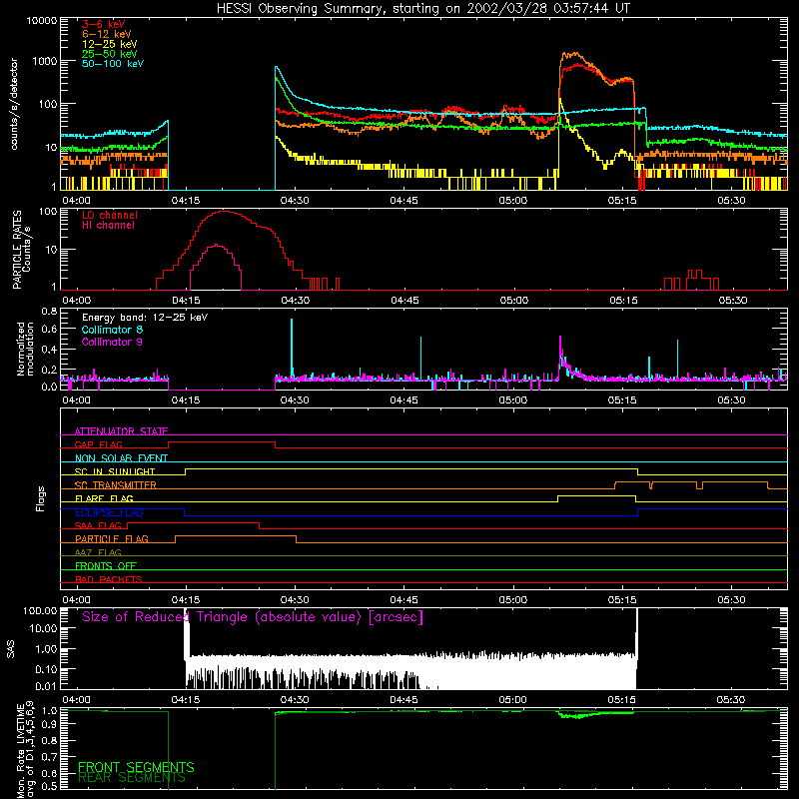
Task: Click the ATTENUATOR STATE flag label
Action: point(121,431)
